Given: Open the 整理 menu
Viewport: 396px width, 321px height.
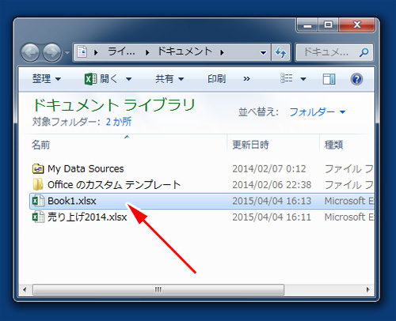Looking at the screenshot, I should pyautogui.click(x=47, y=78).
